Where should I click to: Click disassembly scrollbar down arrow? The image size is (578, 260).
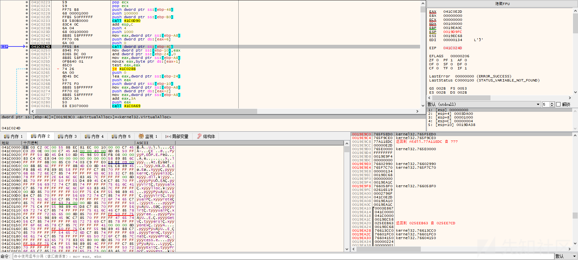(x=423, y=105)
